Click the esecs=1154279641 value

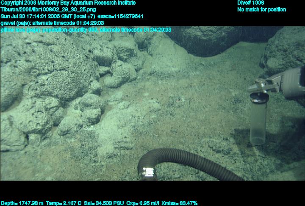(x=120, y=17)
